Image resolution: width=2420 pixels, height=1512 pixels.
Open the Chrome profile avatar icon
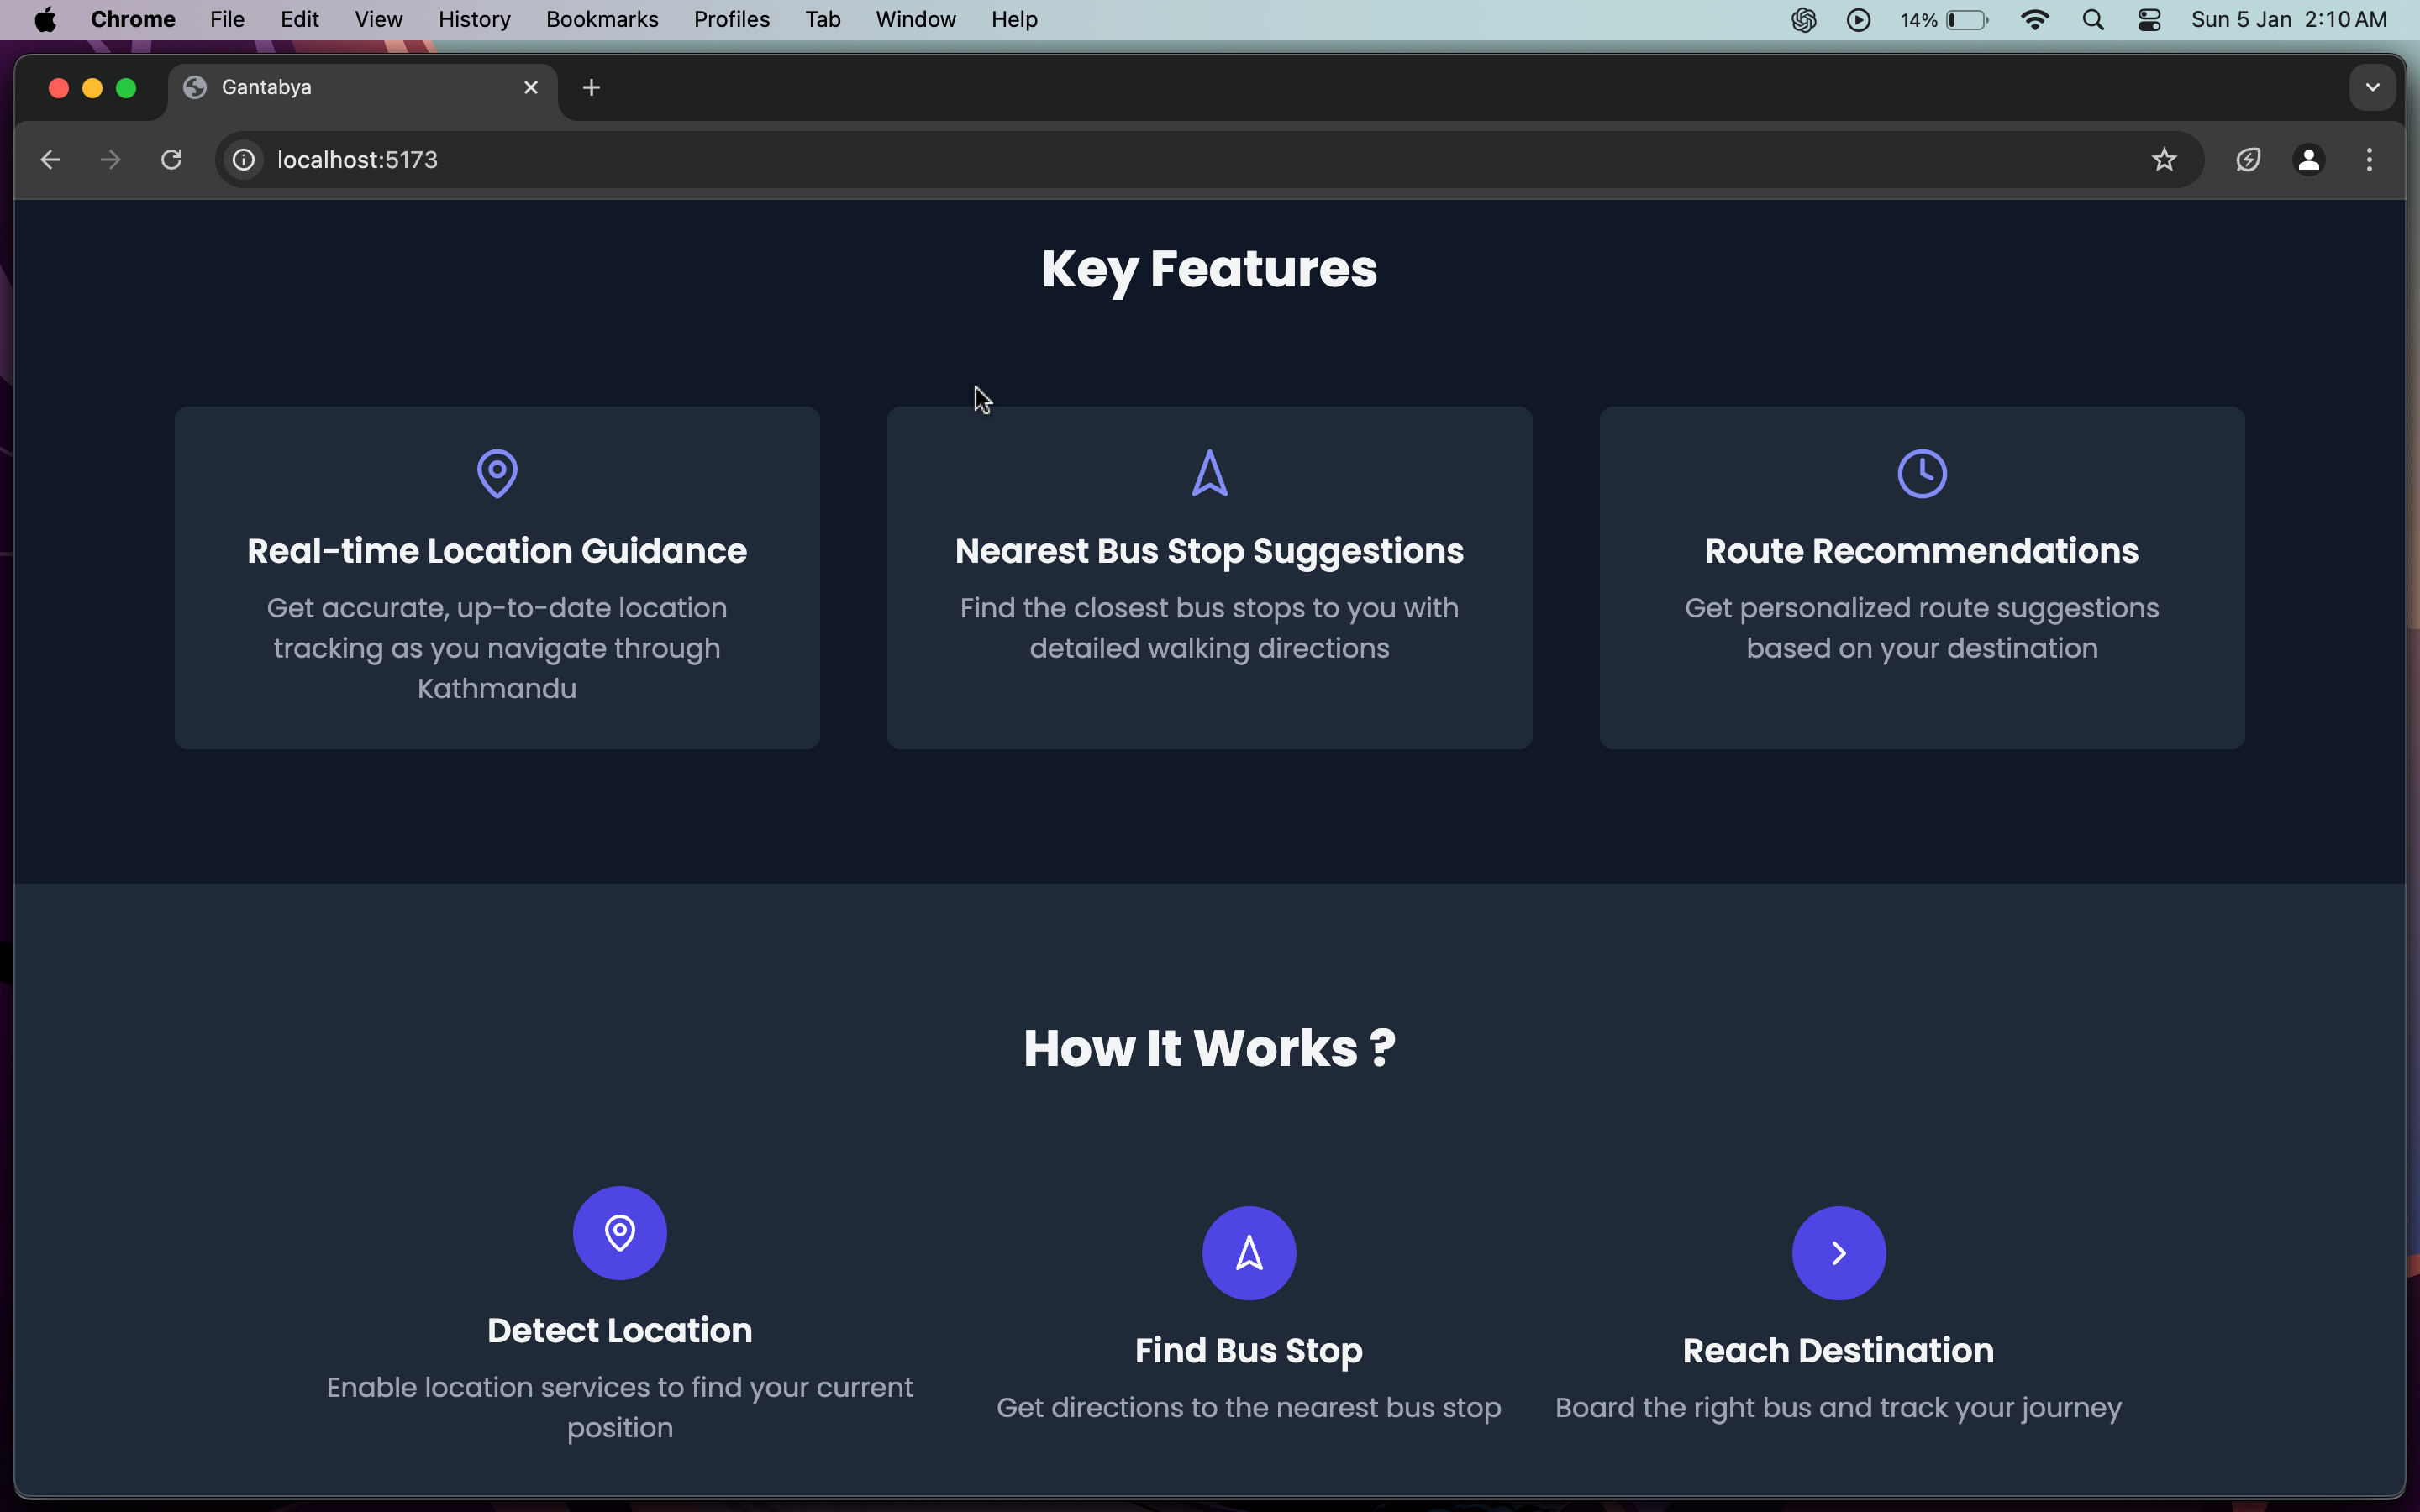pos(2308,160)
